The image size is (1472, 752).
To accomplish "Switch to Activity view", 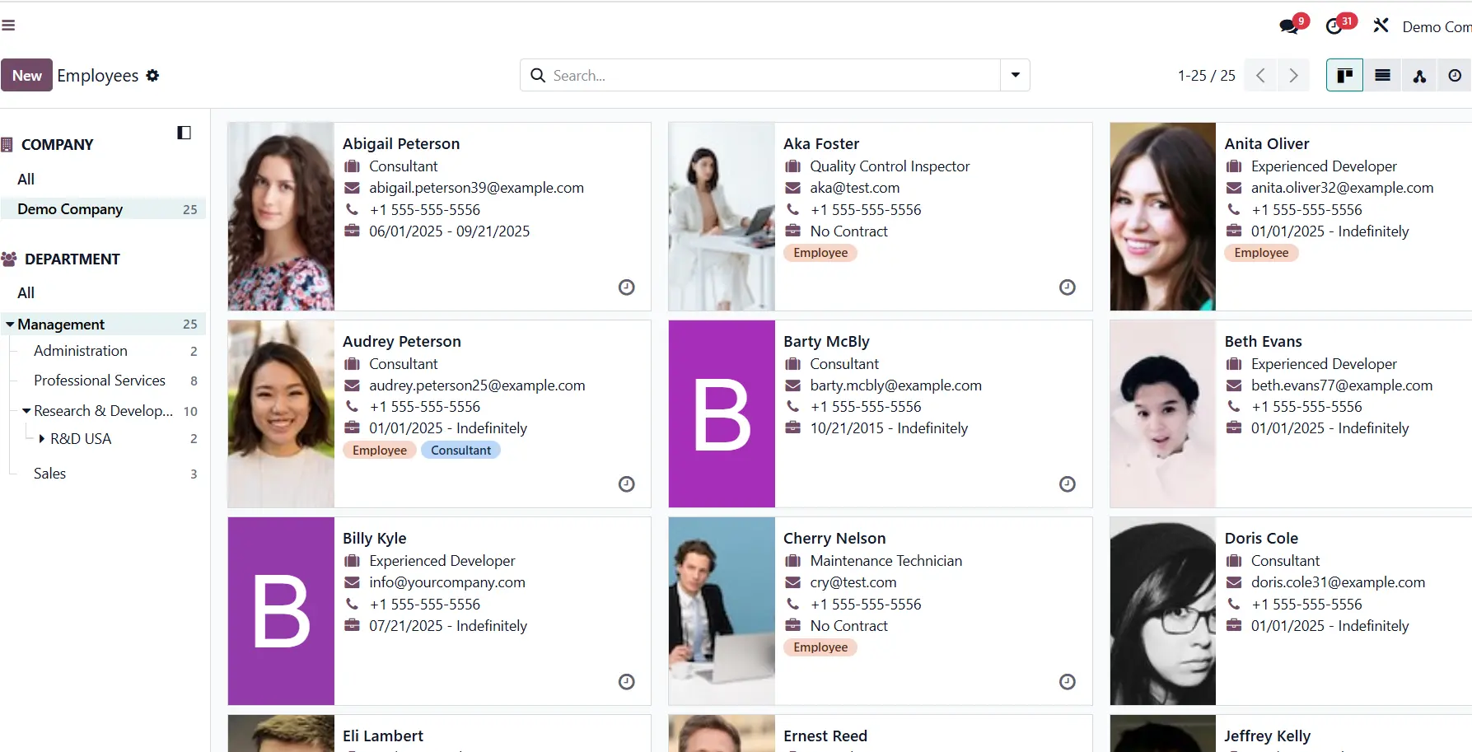I will [x=1455, y=76].
